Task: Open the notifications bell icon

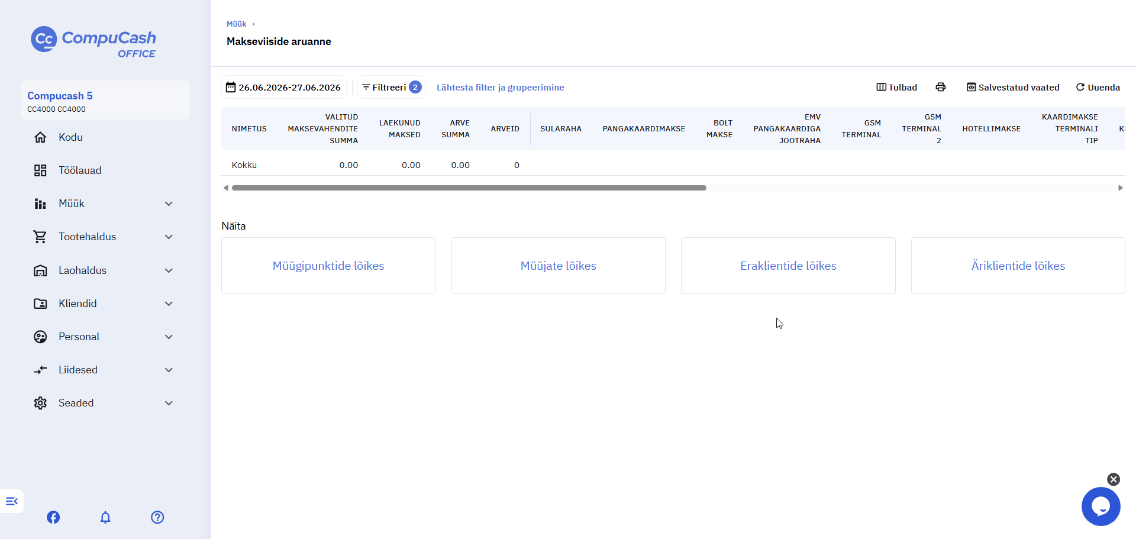Action: (x=105, y=517)
